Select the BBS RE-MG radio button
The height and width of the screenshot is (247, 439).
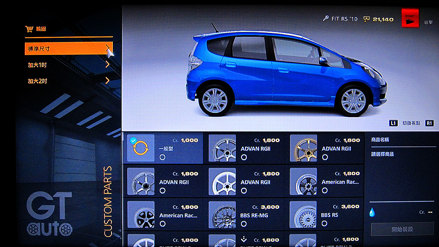tap(244, 224)
